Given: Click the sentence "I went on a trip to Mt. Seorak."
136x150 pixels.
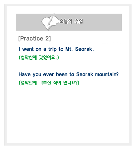Looking at the screenshot, I should 56,49.
